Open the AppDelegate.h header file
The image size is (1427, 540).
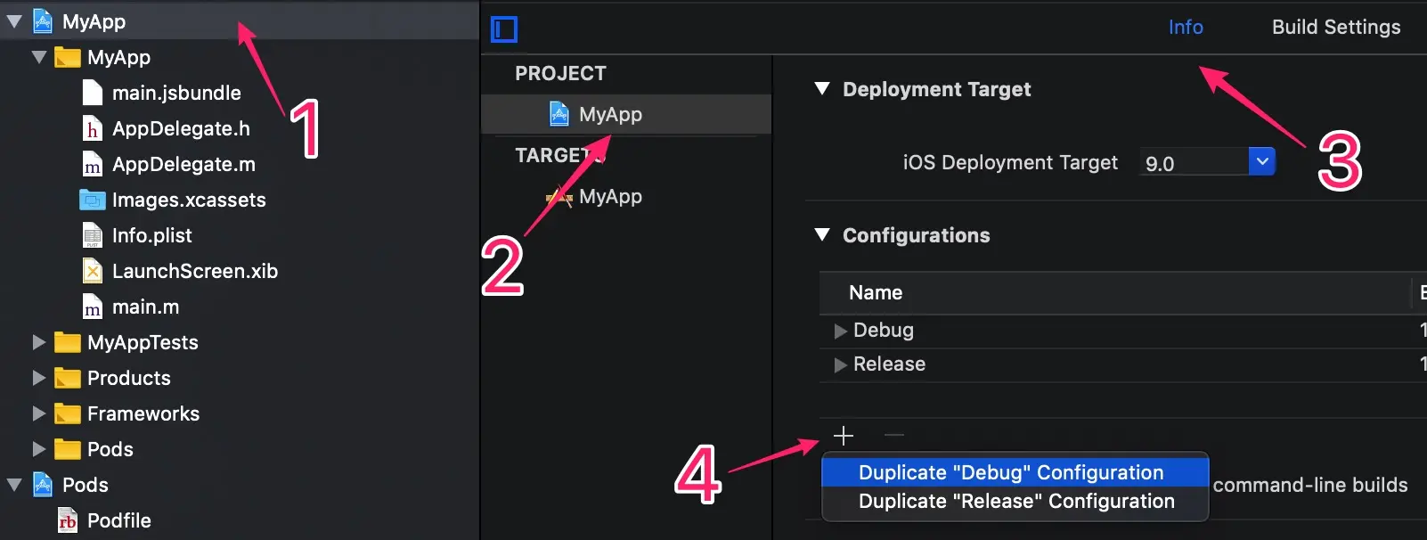[x=181, y=128]
